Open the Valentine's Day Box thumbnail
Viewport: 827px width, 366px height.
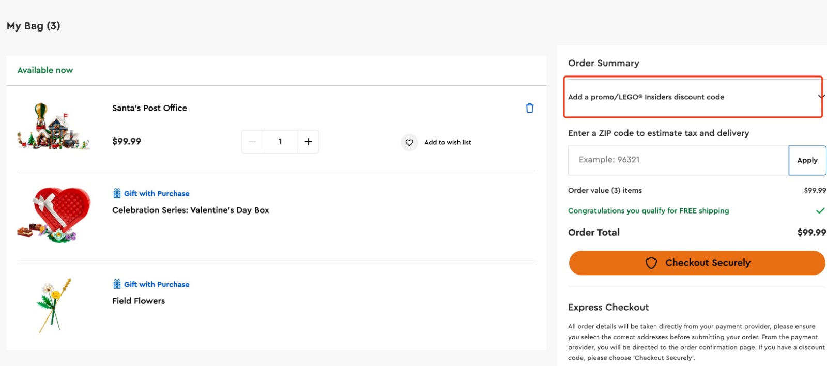54,215
